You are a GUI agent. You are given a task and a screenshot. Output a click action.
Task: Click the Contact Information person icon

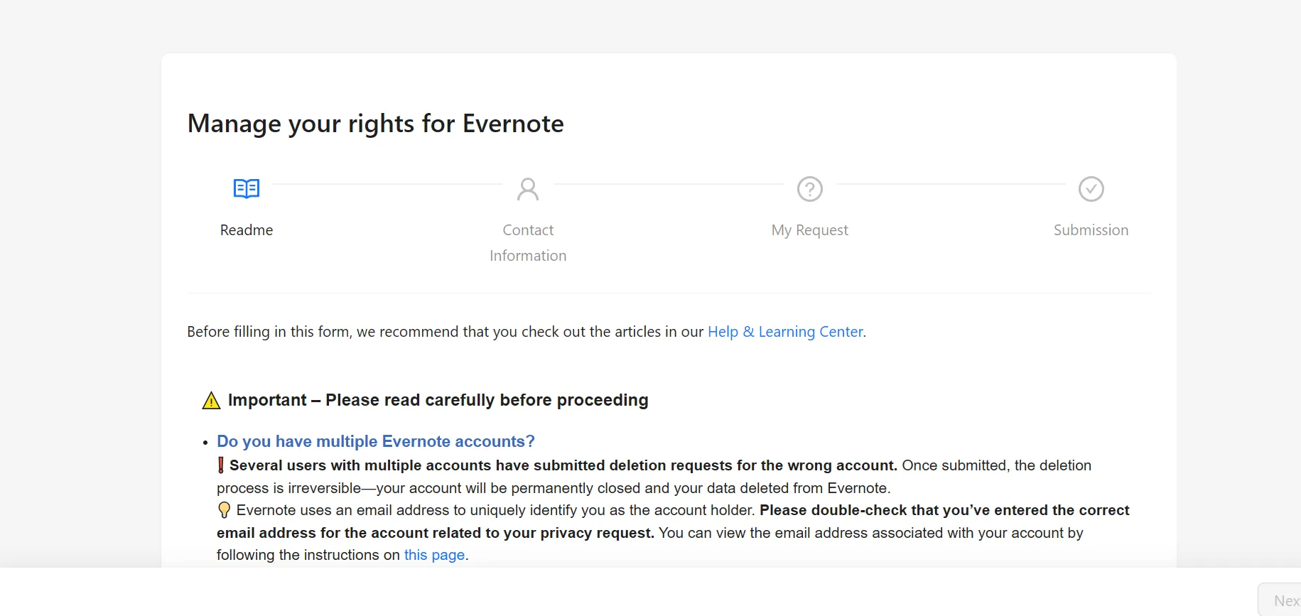click(528, 189)
